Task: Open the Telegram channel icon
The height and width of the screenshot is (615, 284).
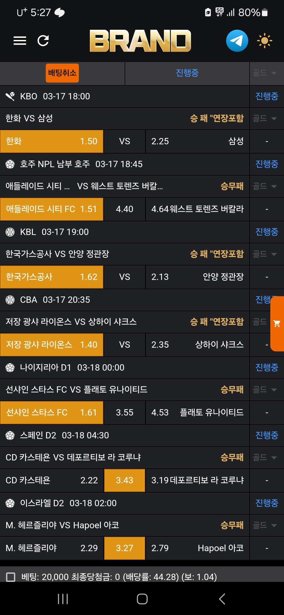Action: 237,41
